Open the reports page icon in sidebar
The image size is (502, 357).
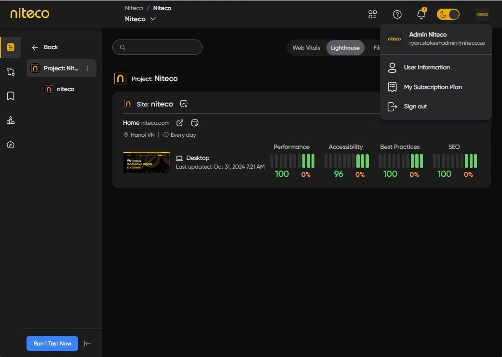[11, 47]
